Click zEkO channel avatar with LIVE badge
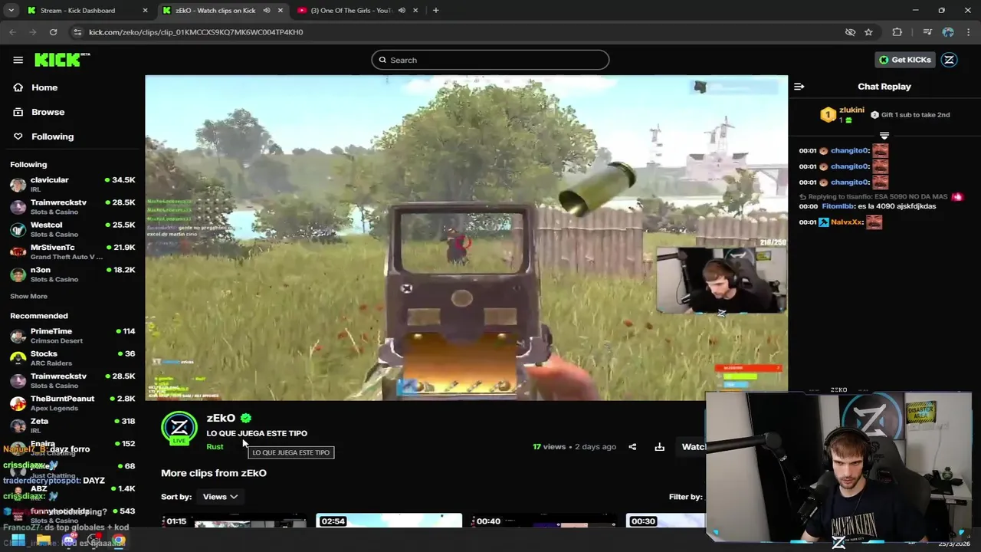 [x=179, y=428]
